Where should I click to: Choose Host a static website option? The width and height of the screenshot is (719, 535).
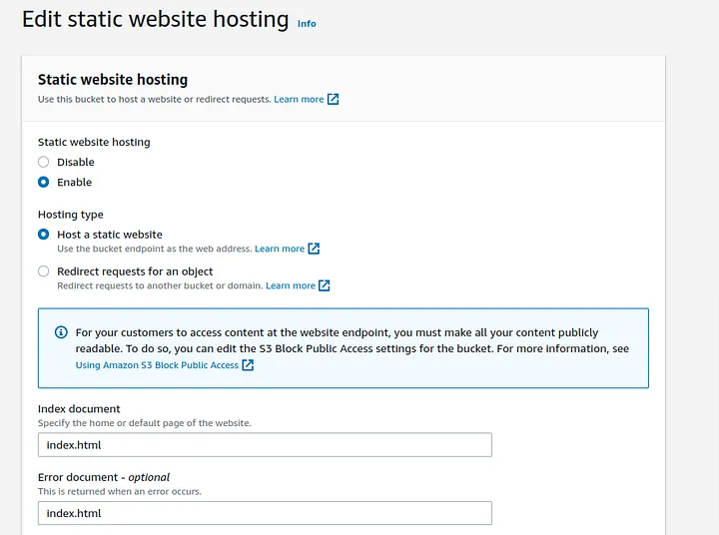click(x=44, y=235)
